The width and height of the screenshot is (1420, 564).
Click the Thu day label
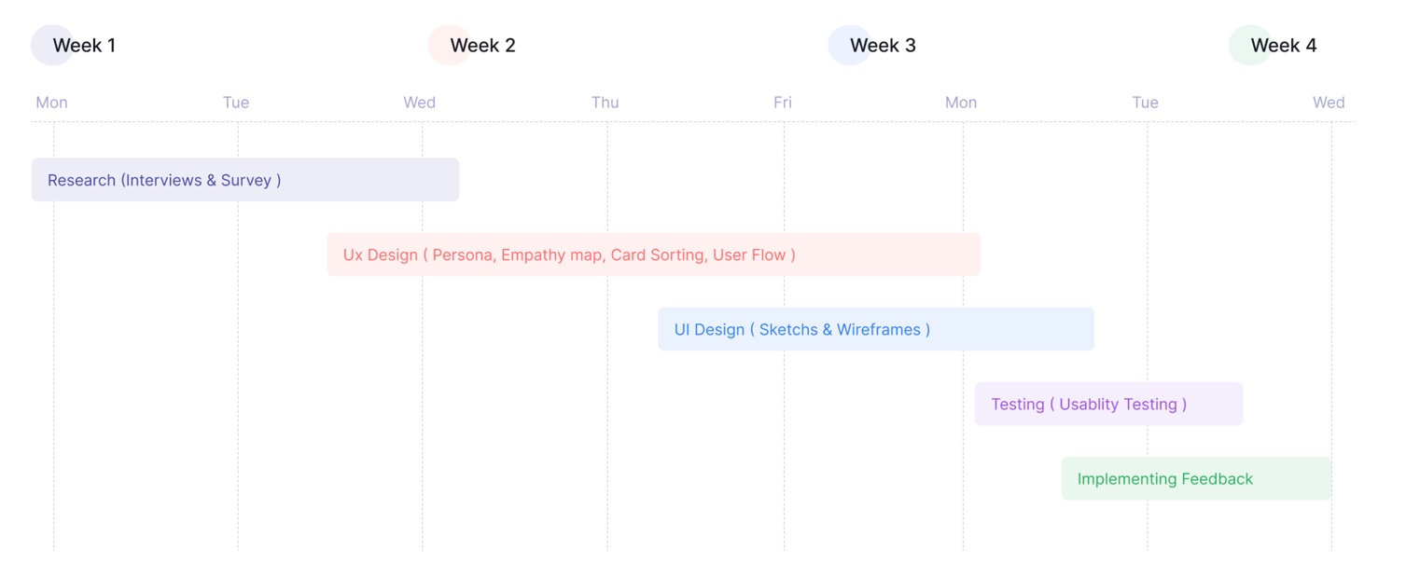coord(605,103)
